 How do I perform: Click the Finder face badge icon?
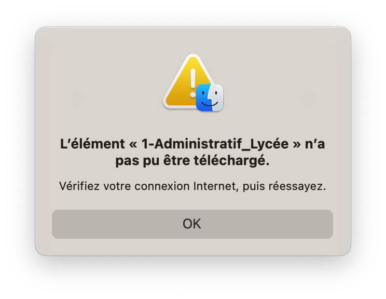point(210,98)
